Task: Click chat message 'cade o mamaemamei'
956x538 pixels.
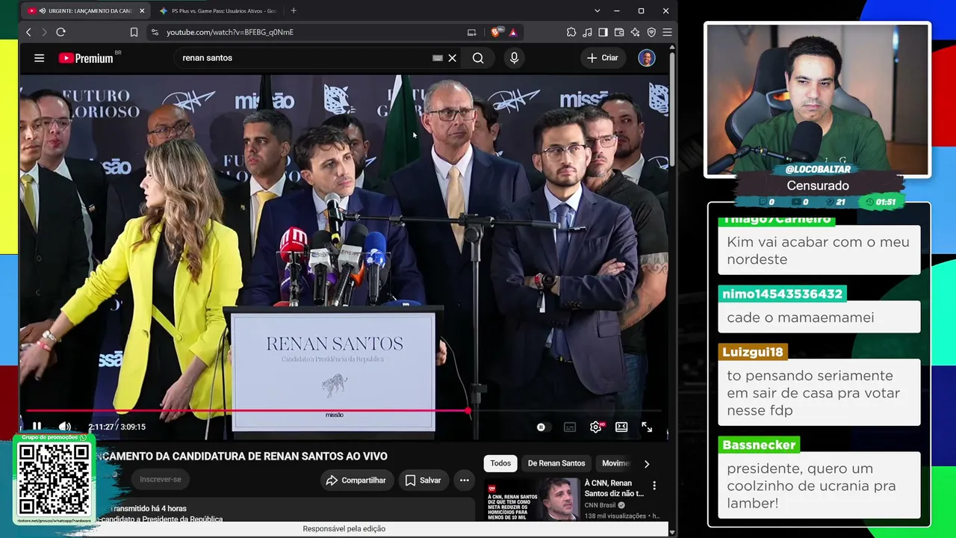Action: coord(801,318)
